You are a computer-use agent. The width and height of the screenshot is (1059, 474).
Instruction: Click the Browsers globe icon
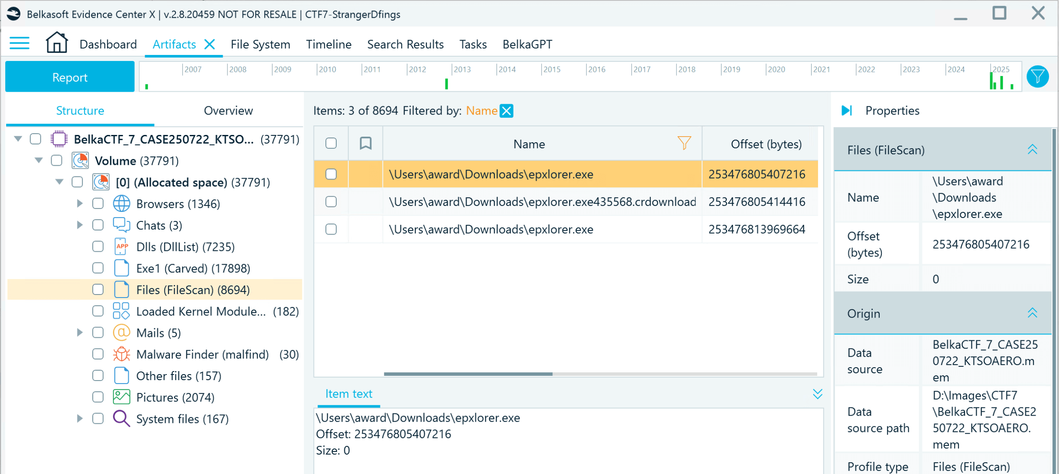122,204
